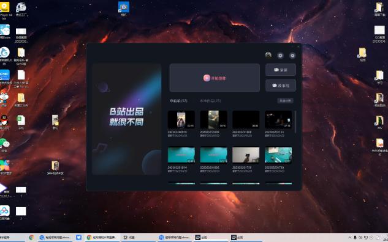This screenshot has height=242, width=388.
Task: Click the pink 开始创作 plus button
Action: (x=215, y=78)
